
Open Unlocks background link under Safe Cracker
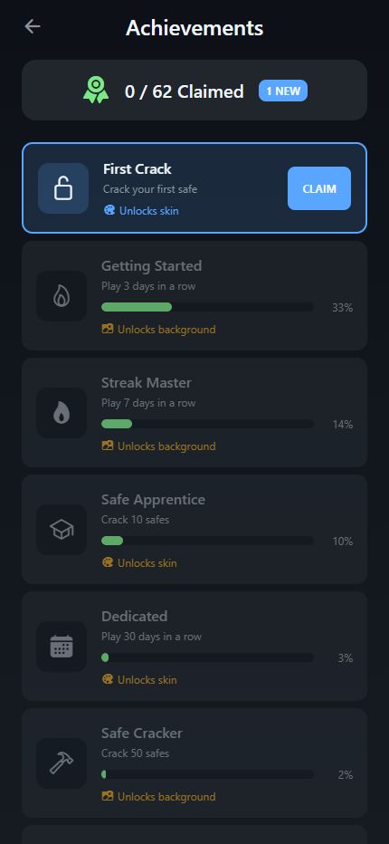pos(158,797)
